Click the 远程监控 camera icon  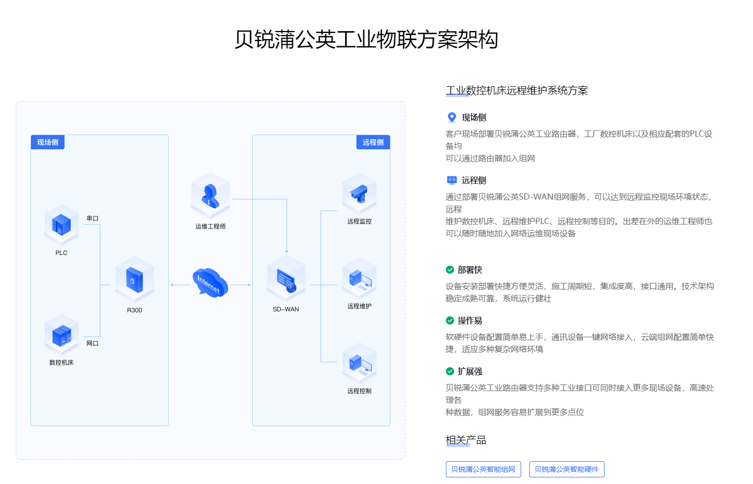359,193
